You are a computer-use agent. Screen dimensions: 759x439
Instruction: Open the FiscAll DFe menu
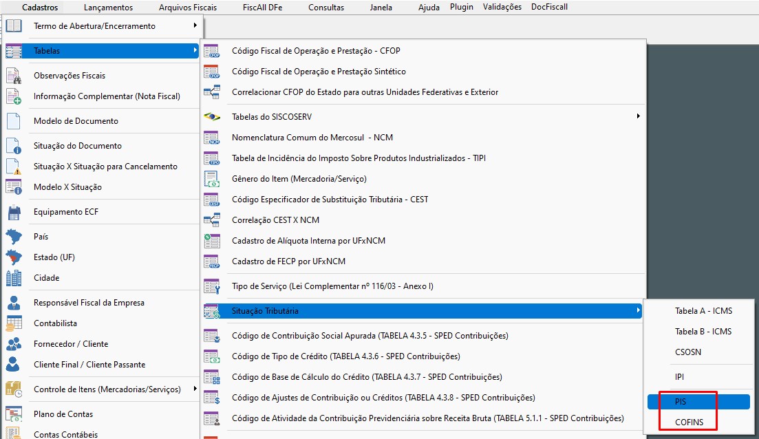point(262,8)
